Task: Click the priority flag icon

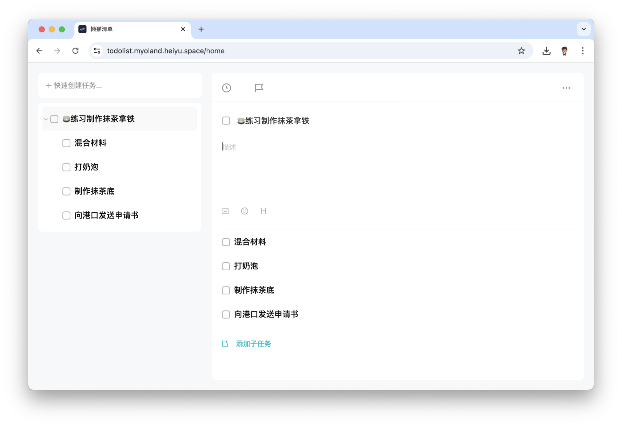Action: pyautogui.click(x=259, y=88)
